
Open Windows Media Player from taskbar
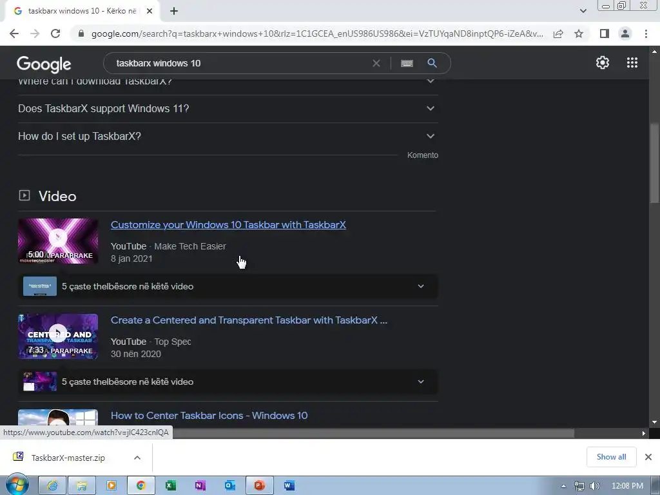[112, 486]
